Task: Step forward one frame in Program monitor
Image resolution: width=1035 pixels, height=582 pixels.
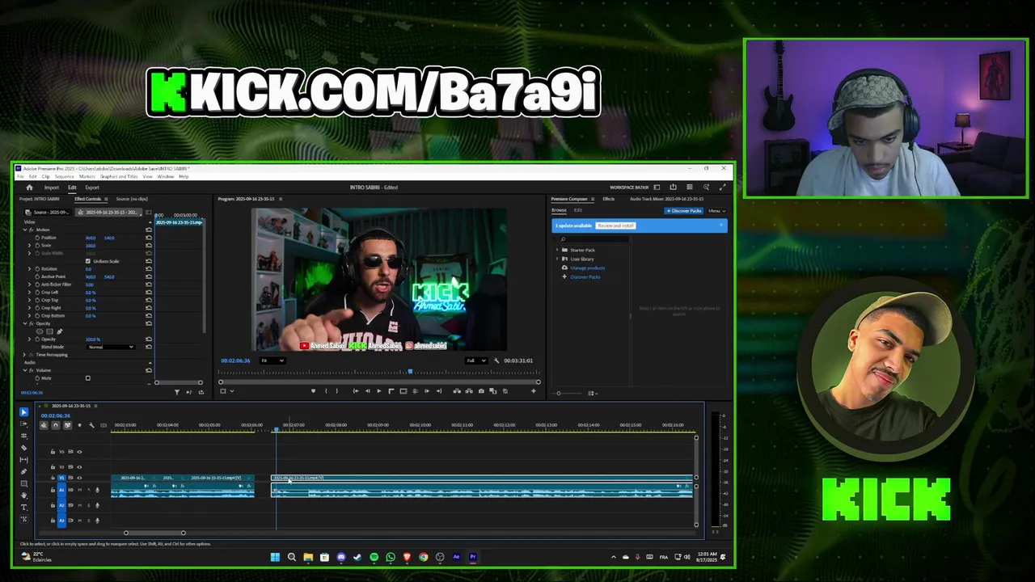Action: point(427,391)
